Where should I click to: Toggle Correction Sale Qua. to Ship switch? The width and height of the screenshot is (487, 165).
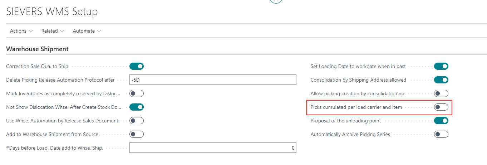(136, 66)
